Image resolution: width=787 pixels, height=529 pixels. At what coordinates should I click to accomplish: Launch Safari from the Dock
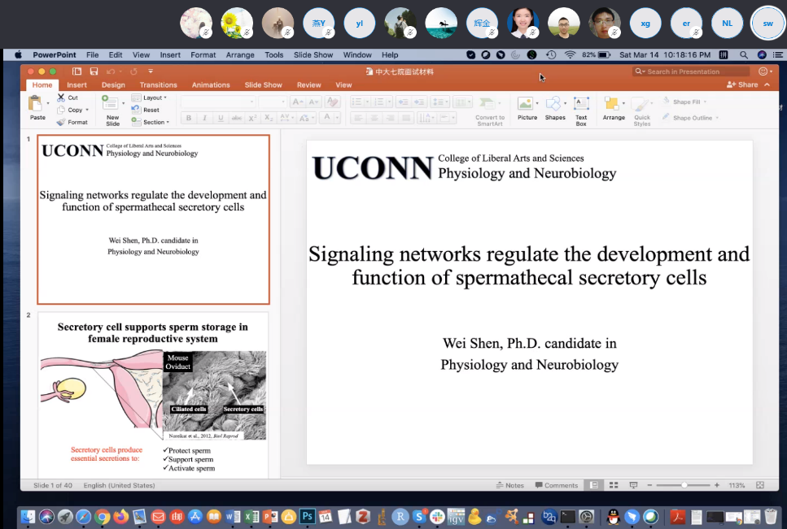[84, 517]
